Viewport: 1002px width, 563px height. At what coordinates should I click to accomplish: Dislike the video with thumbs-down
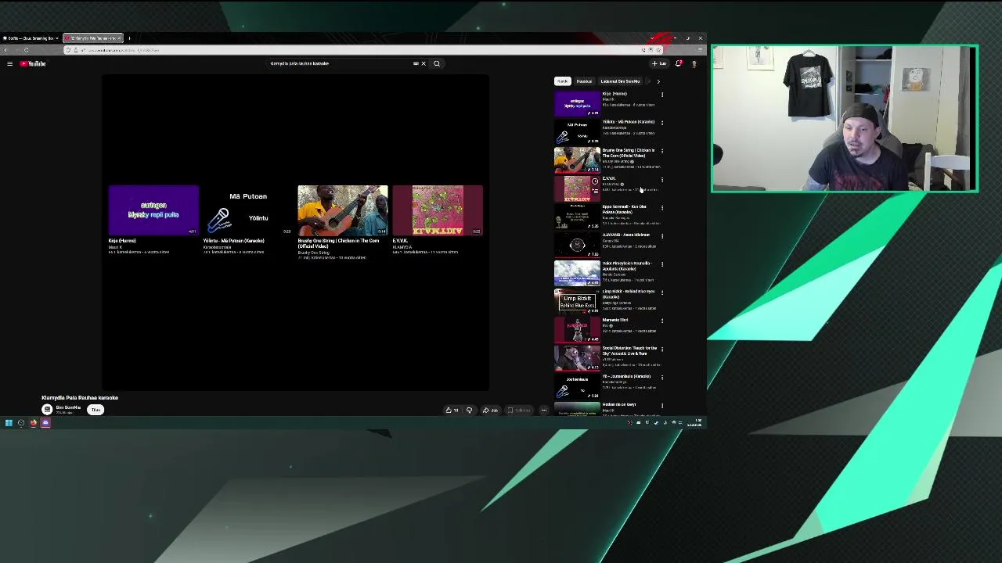point(469,410)
